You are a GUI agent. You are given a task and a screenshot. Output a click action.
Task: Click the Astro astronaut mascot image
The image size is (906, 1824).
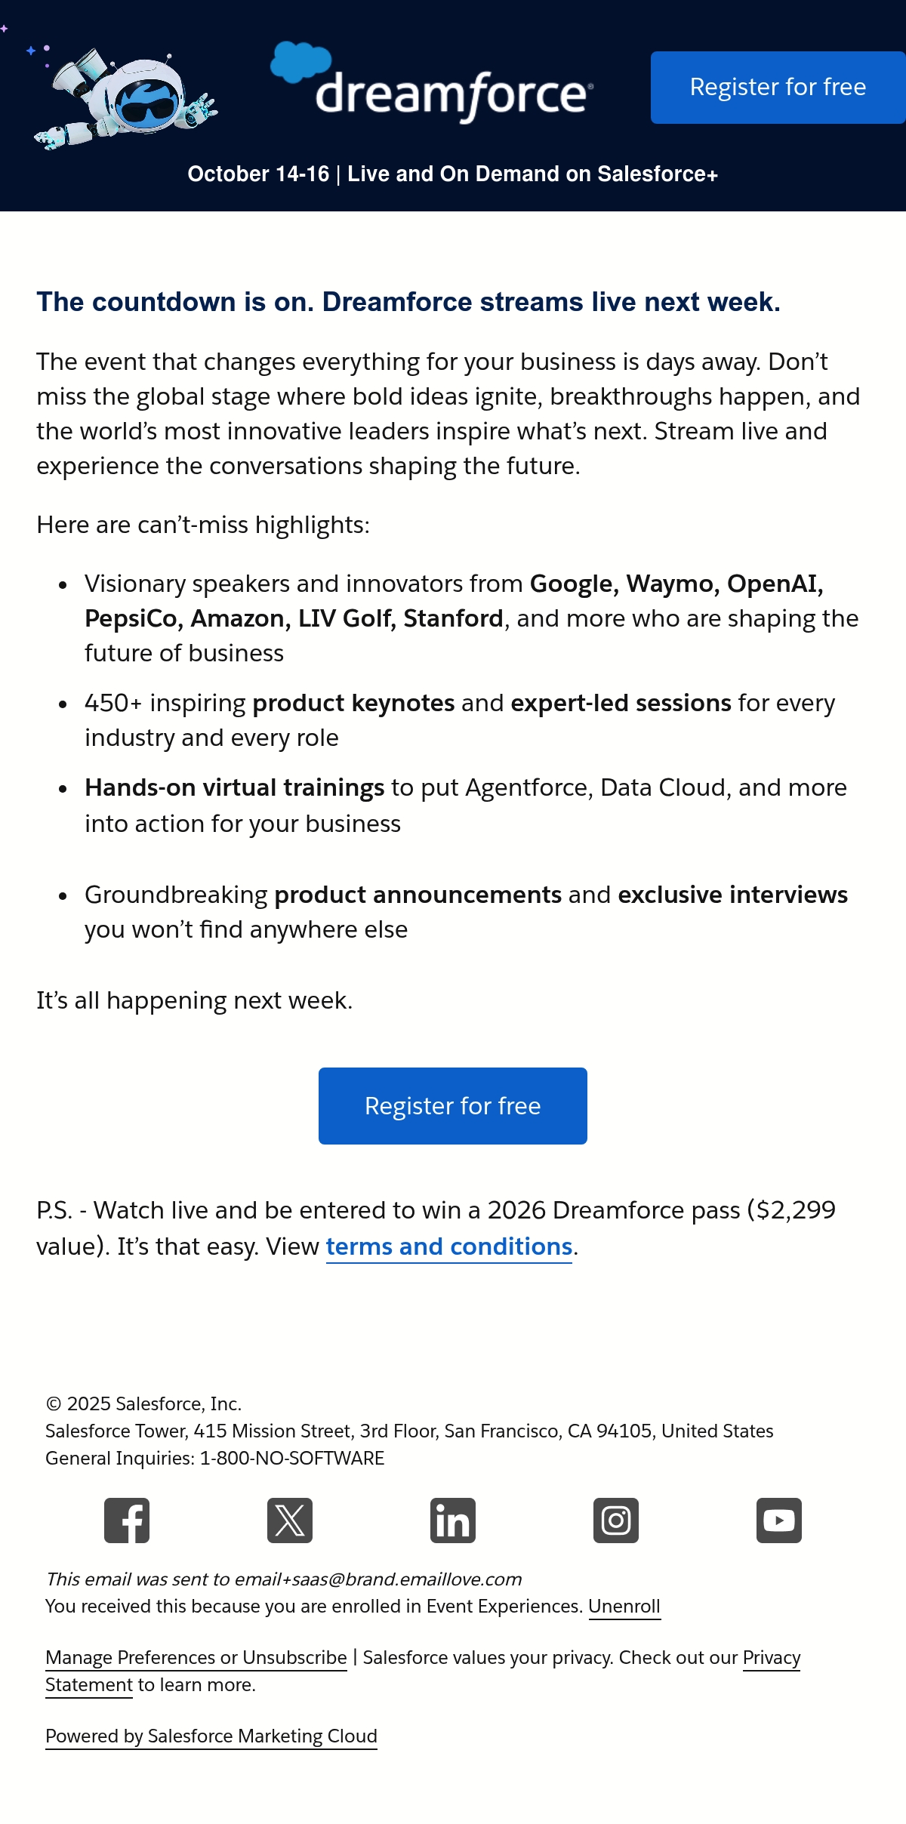point(125,98)
